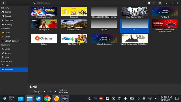Open Bluetooth tray icon
This screenshot has height=102, width=181.
click(x=138, y=99)
